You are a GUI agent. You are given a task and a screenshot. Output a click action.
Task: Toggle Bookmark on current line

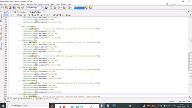click(50, 15)
